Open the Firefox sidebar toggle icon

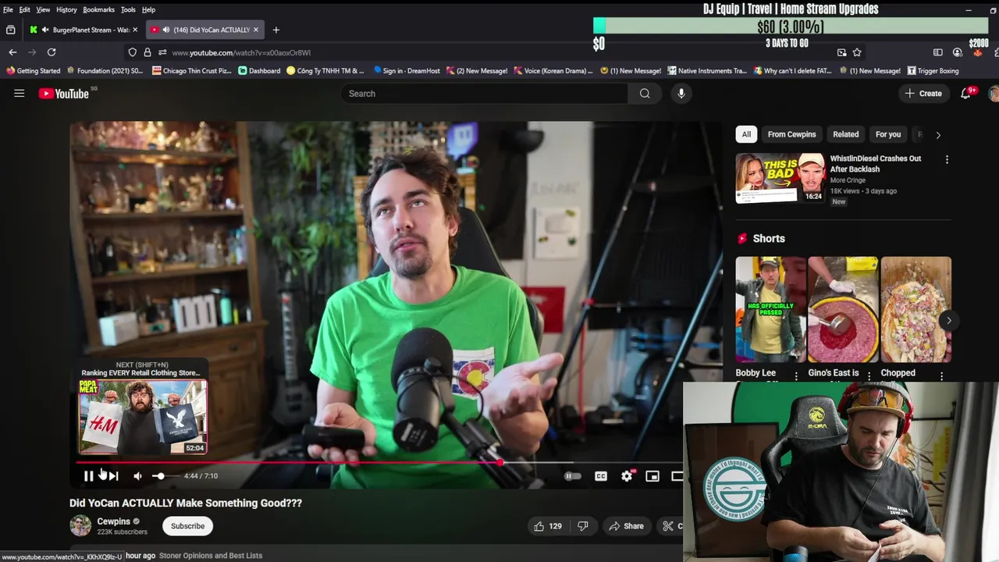point(938,52)
